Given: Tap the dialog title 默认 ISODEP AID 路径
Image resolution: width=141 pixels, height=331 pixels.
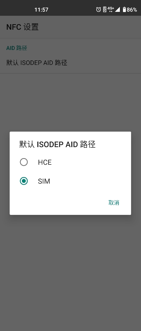Looking at the screenshot, I should pos(57,144).
